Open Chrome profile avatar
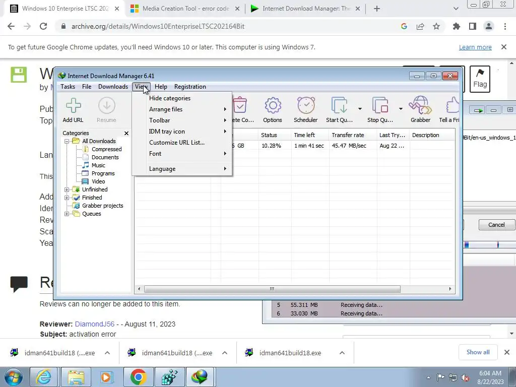 pos(489,26)
